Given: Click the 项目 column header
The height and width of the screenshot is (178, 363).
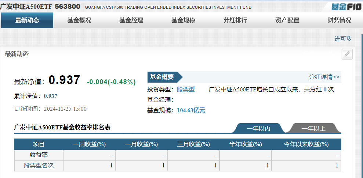Looking at the screenshot, I should (39, 144).
